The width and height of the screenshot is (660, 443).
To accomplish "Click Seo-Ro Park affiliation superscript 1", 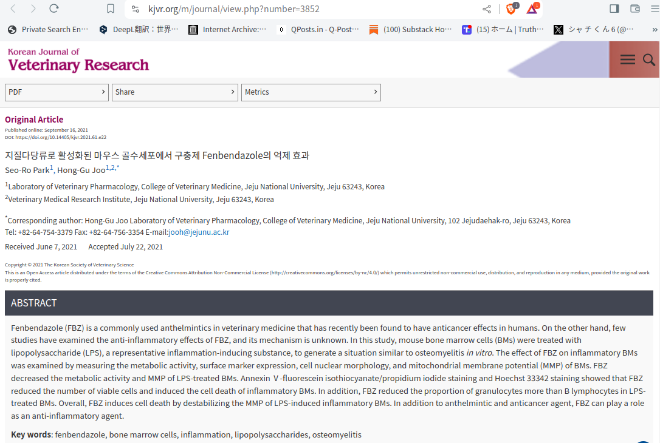I will 51,167.
